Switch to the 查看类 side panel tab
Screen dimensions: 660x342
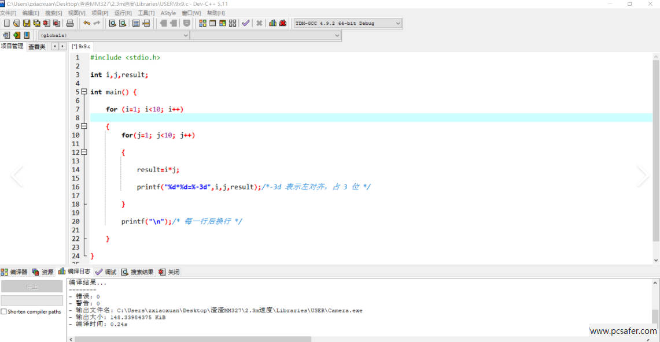(37, 47)
